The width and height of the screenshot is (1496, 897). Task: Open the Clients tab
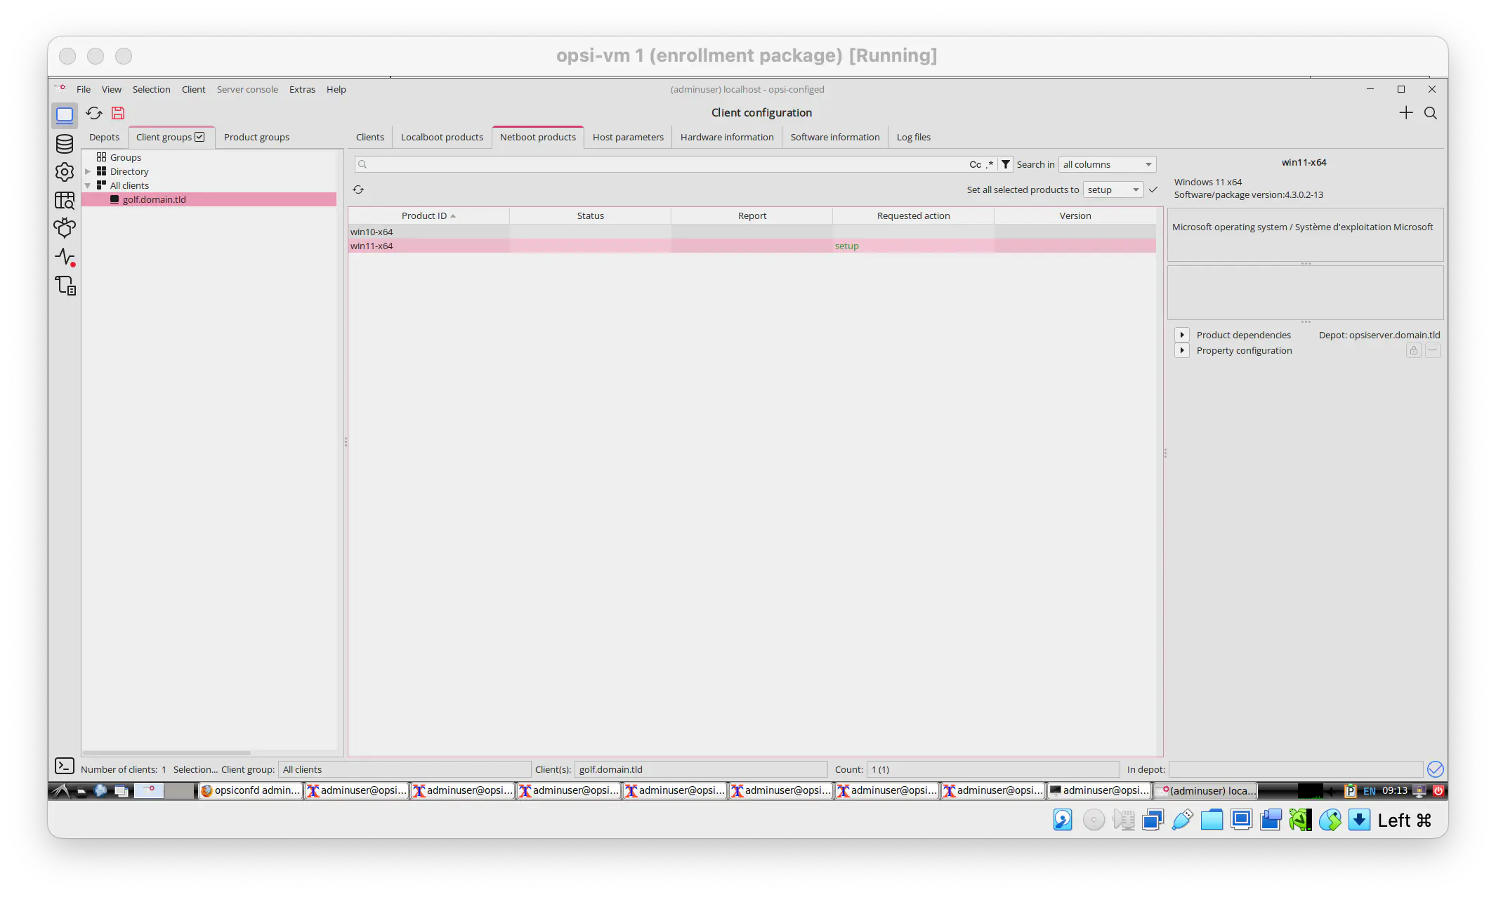click(369, 137)
